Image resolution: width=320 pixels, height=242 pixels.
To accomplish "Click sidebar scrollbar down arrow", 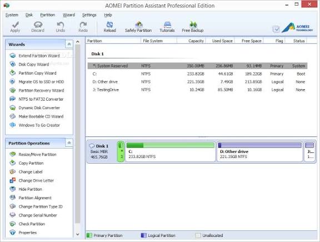I will [x=78, y=234].
